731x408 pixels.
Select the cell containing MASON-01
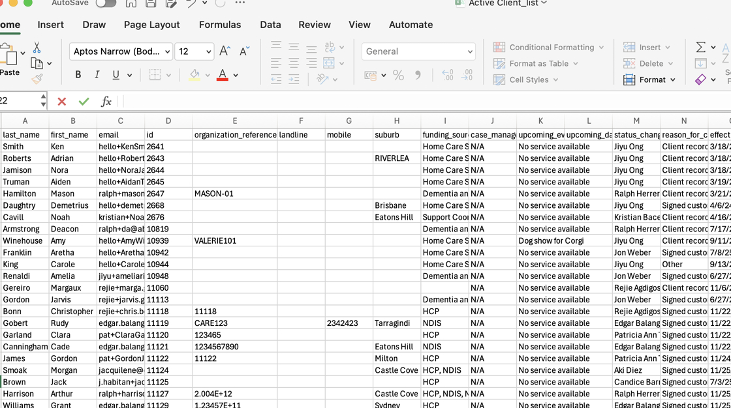234,194
